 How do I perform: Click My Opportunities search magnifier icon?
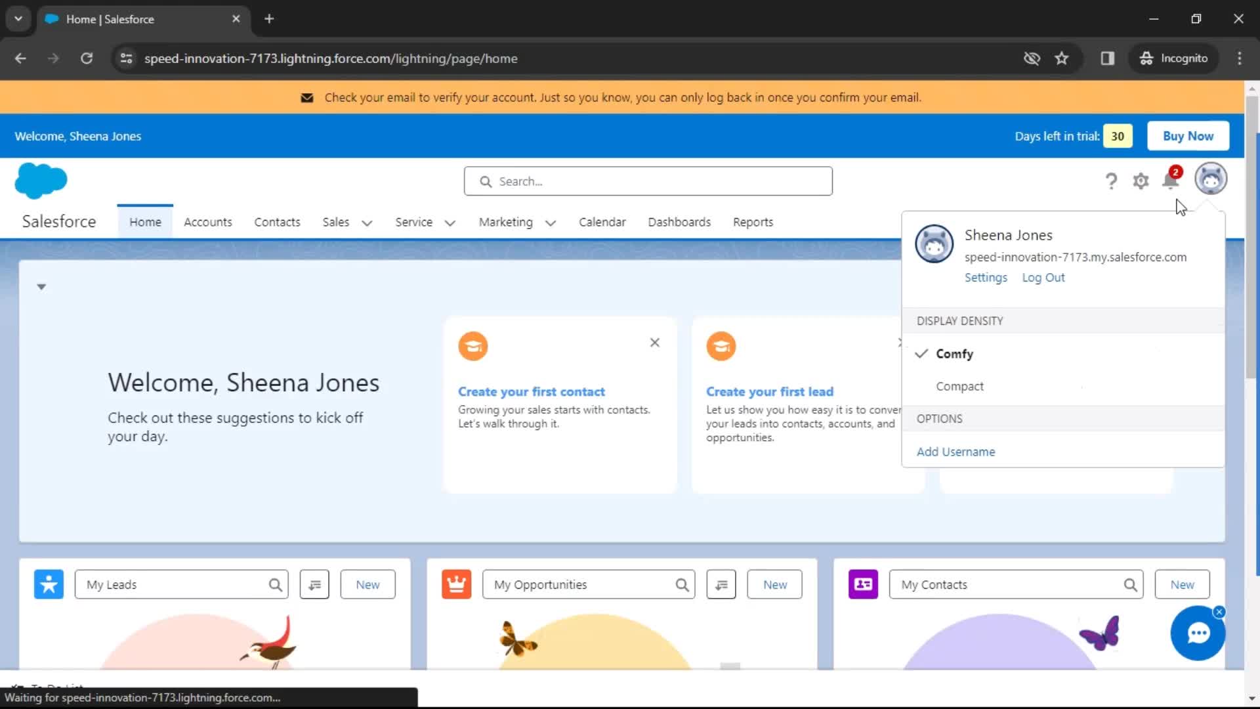tap(682, 585)
